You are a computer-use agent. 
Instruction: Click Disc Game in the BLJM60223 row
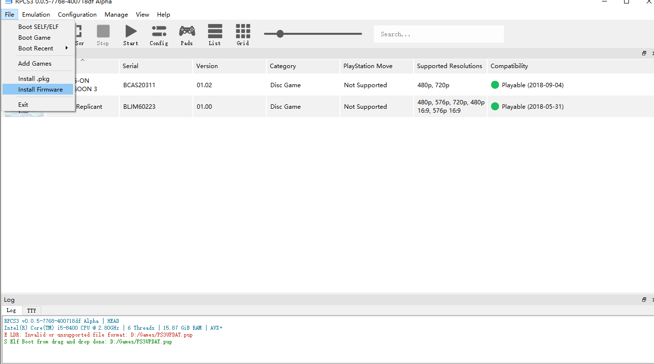[x=286, y=107]
